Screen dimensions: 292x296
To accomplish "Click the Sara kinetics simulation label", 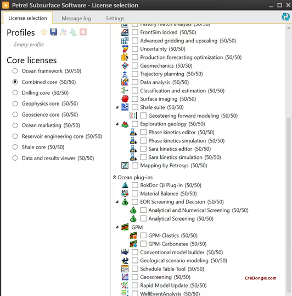I will [x=184, y=157].
